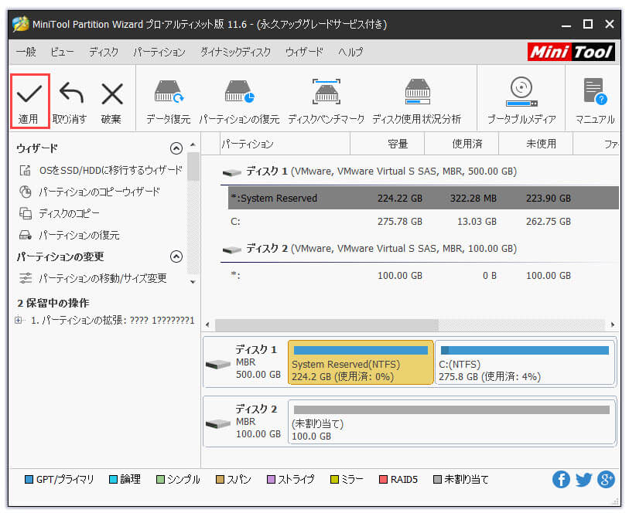Sort by 未使用 column header

click(535, 144)
